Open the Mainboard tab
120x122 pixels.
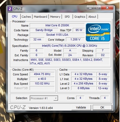point(40,17)
